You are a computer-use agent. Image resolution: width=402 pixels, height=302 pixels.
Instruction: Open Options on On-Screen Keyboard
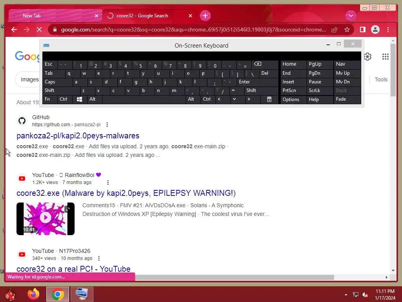293,99
